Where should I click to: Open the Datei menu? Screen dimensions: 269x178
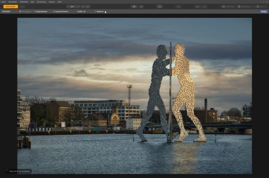pos(3,2)
